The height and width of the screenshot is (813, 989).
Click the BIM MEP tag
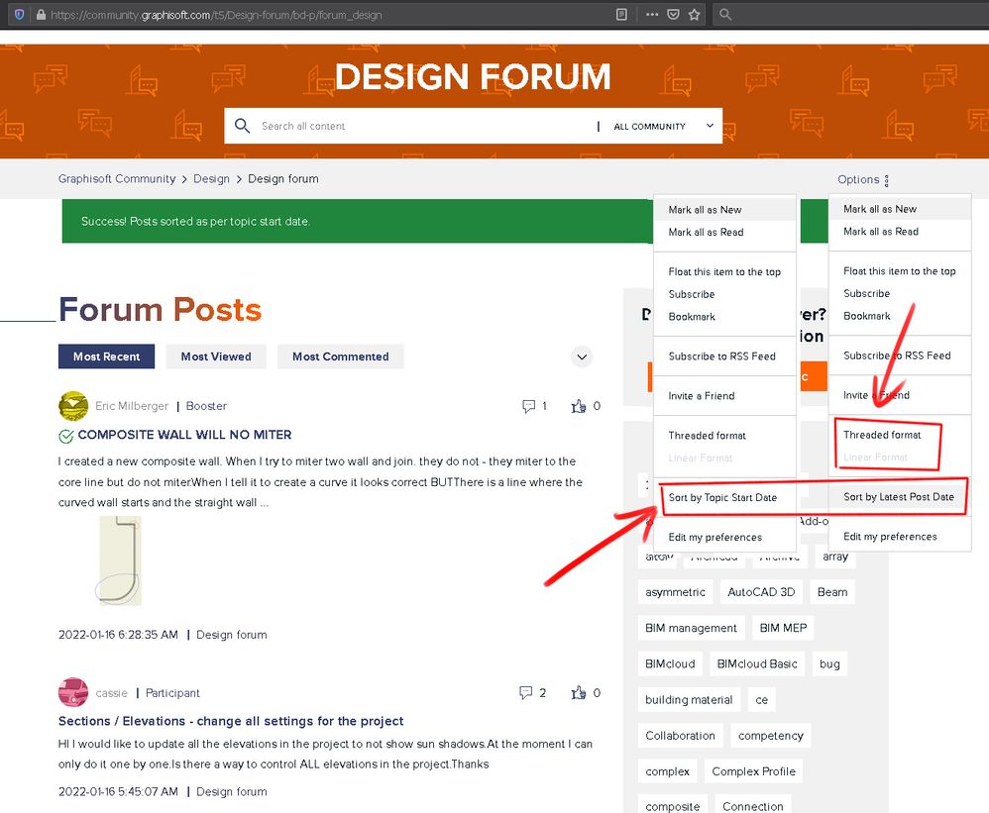pyautogui.click(x=784, y=629)
